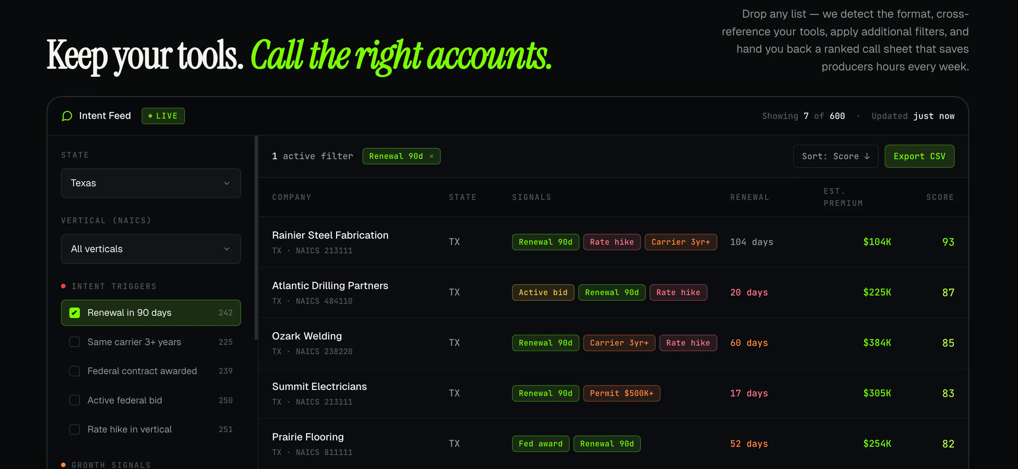Click Carrier 3yr+ tag on Ozark Welding row
Screen dimensions: 1018x469
(x=619, y=343)
